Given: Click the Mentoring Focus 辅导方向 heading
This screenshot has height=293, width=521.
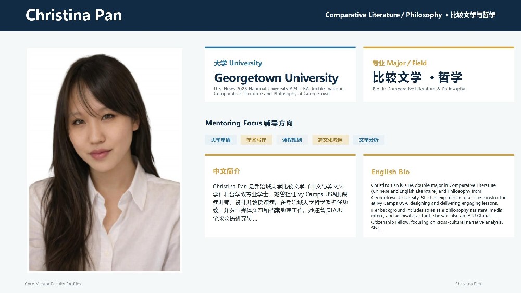Looking at the screenshot, I should click(249, 123).
